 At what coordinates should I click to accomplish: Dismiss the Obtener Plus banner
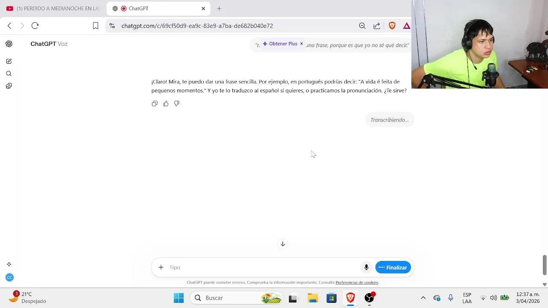pos(301,44)
